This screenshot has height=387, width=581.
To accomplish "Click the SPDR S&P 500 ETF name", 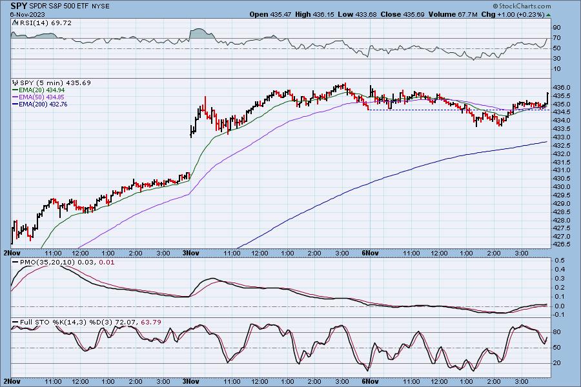I will (x=59, y=6).
